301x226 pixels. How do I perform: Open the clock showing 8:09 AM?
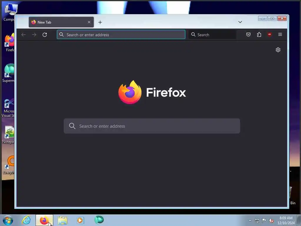pos(286,220)
